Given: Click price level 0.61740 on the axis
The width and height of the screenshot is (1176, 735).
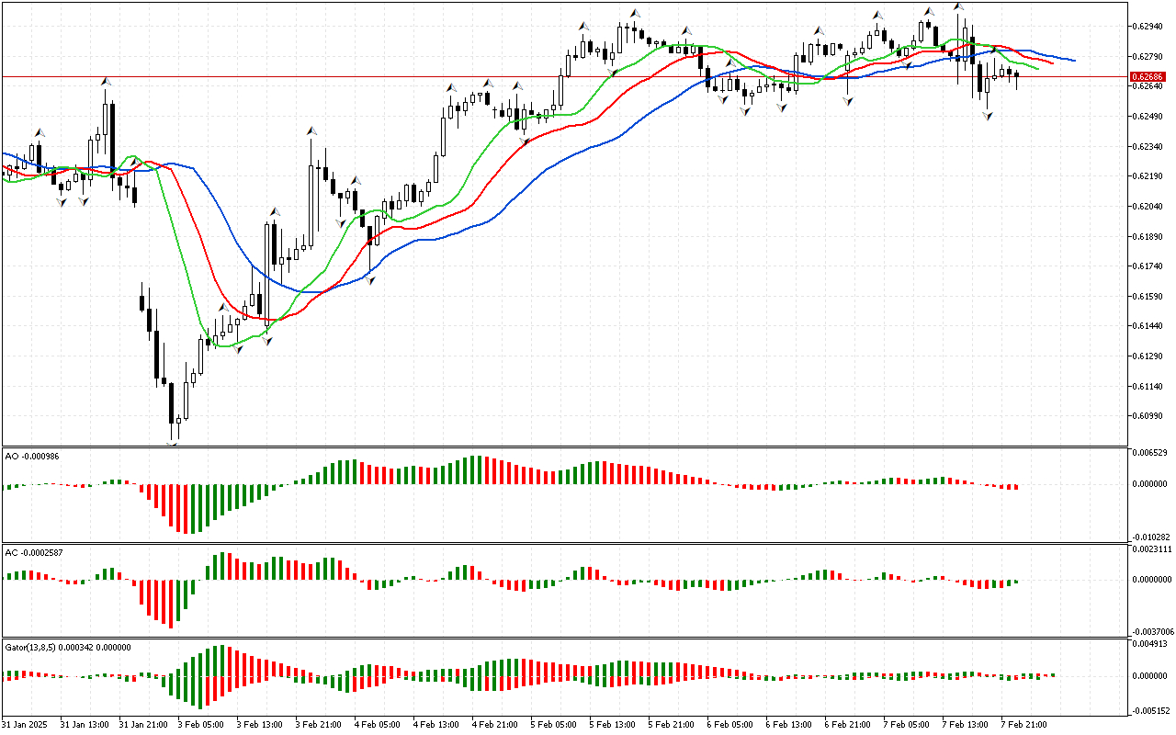Looking at the screenshot, I should (1146, 266).
